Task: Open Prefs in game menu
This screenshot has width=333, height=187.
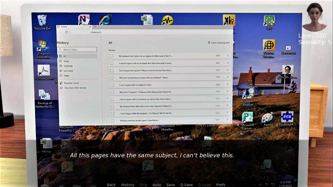Action: (x=221, y=185)
